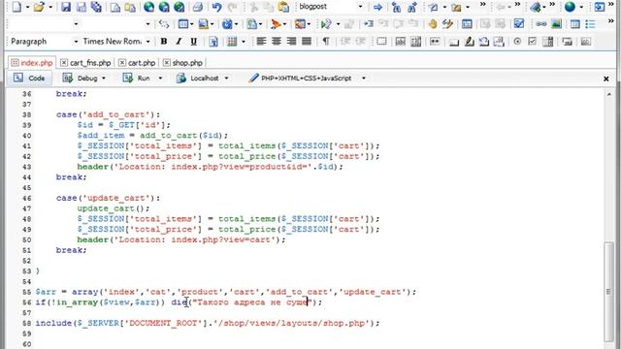Click the Paste clipboard icon
Image resolution: width=621 pixels, height=349 pixels.
(283, 7)
